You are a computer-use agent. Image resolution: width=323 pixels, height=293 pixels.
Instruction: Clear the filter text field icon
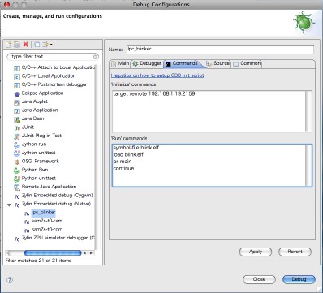(95, 57)
